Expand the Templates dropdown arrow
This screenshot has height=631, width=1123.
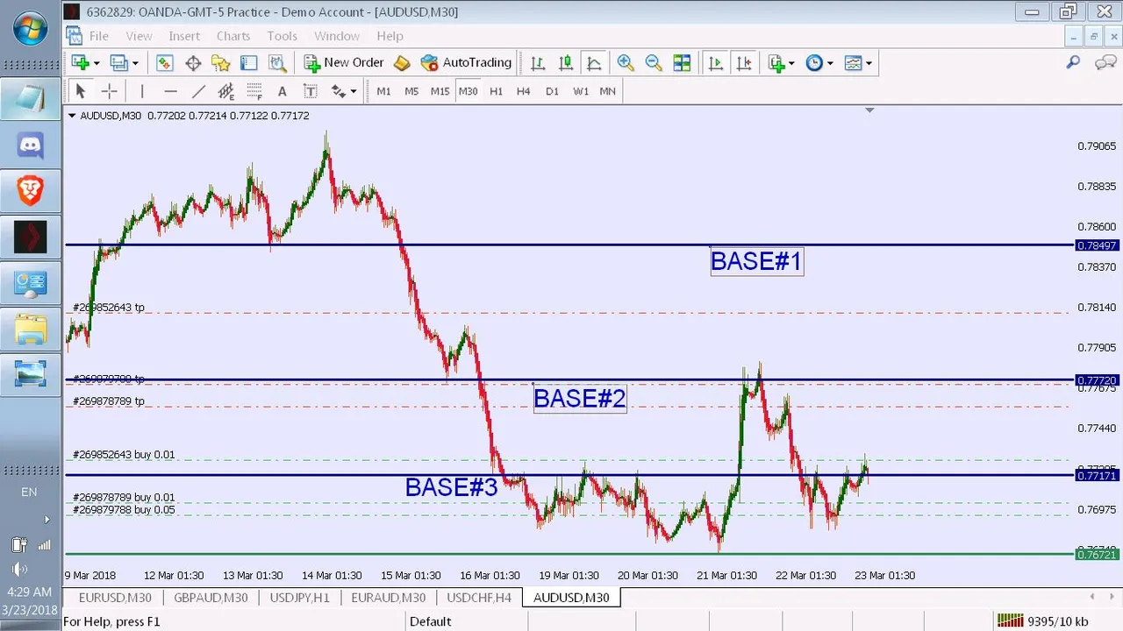tap(869, 63)
